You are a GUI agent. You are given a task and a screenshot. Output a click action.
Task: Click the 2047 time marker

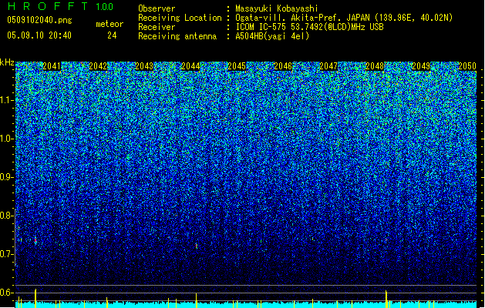click(328, 66)
